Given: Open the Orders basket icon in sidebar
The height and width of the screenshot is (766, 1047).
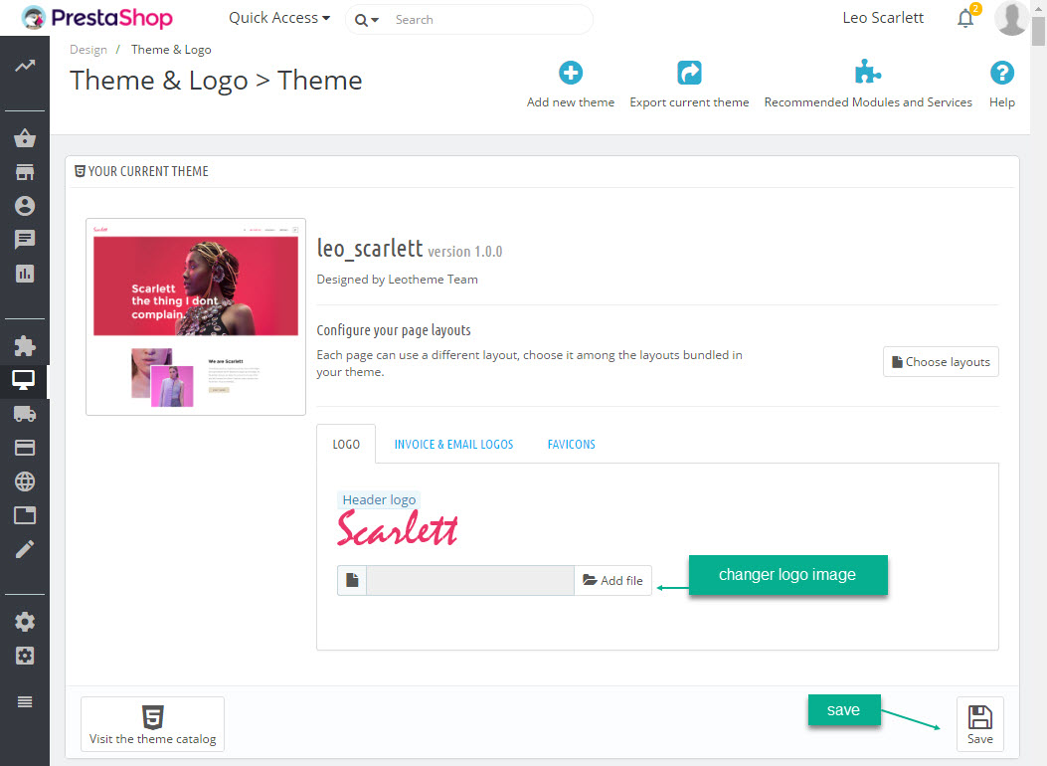Looking at the screenshot, I should click(x=25, y=138).
